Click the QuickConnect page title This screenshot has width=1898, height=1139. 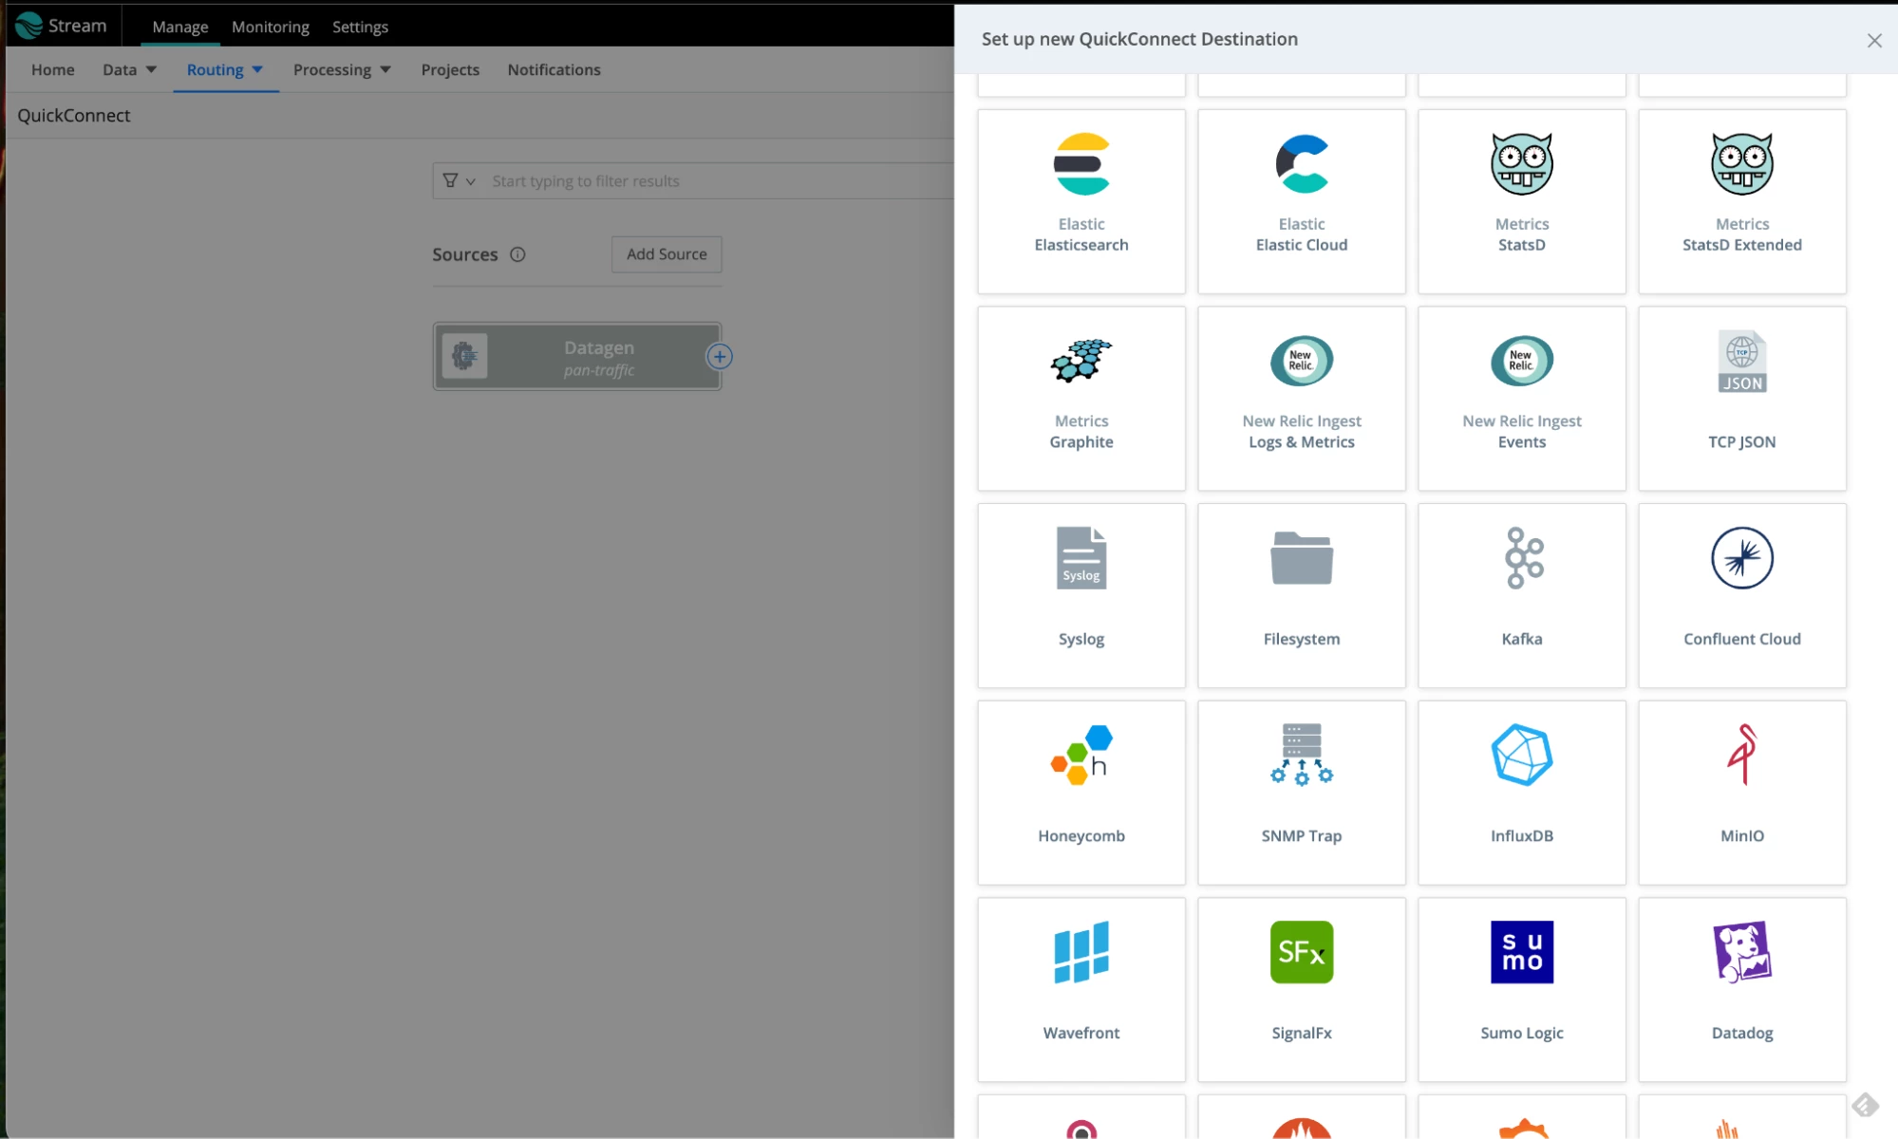coord(74,115)
